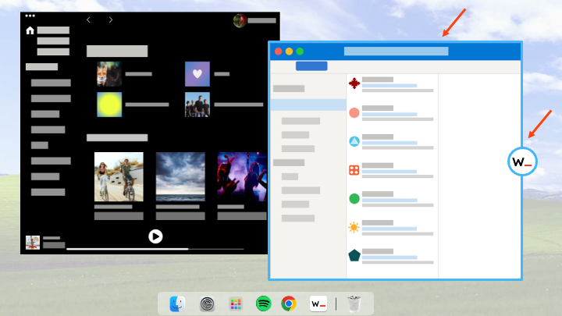Go back with the left chevron
562x316 pixels.
[88, 20]
